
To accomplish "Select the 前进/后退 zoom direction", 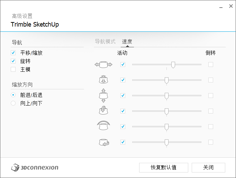I will (13, 95).
